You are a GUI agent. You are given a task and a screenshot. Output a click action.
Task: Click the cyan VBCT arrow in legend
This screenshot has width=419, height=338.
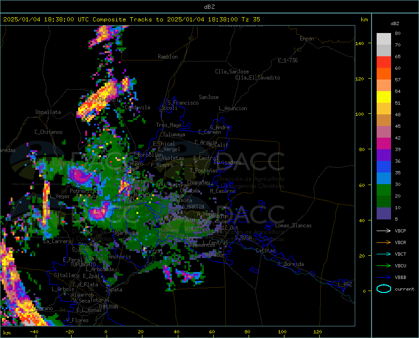(384, 254)
